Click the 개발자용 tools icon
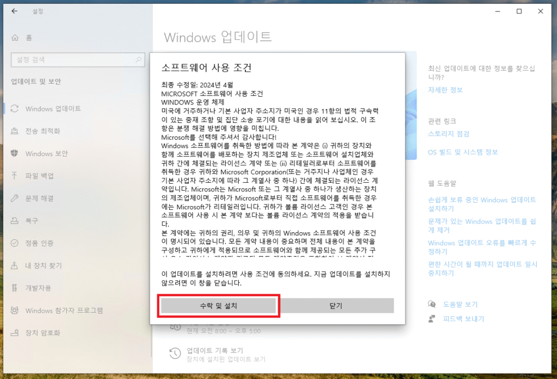 point(15,288)
